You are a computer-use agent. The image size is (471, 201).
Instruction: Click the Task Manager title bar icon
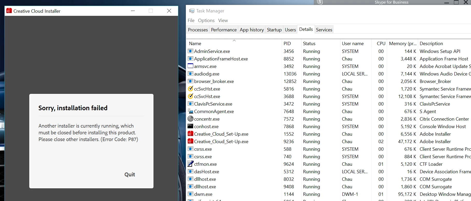192,11
